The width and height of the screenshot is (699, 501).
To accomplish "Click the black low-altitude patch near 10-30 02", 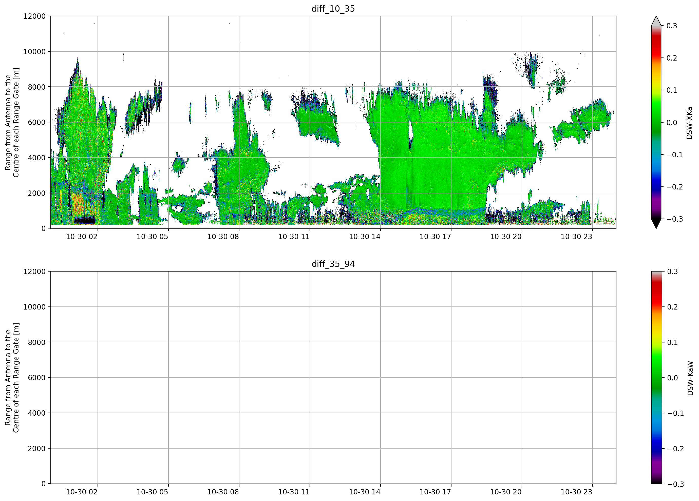I will 84,220.
